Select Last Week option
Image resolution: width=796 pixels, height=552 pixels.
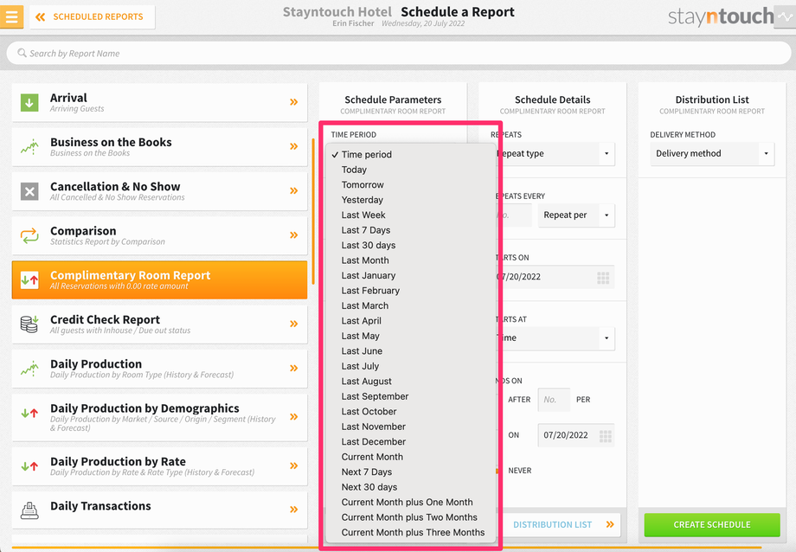coord(363,215)
